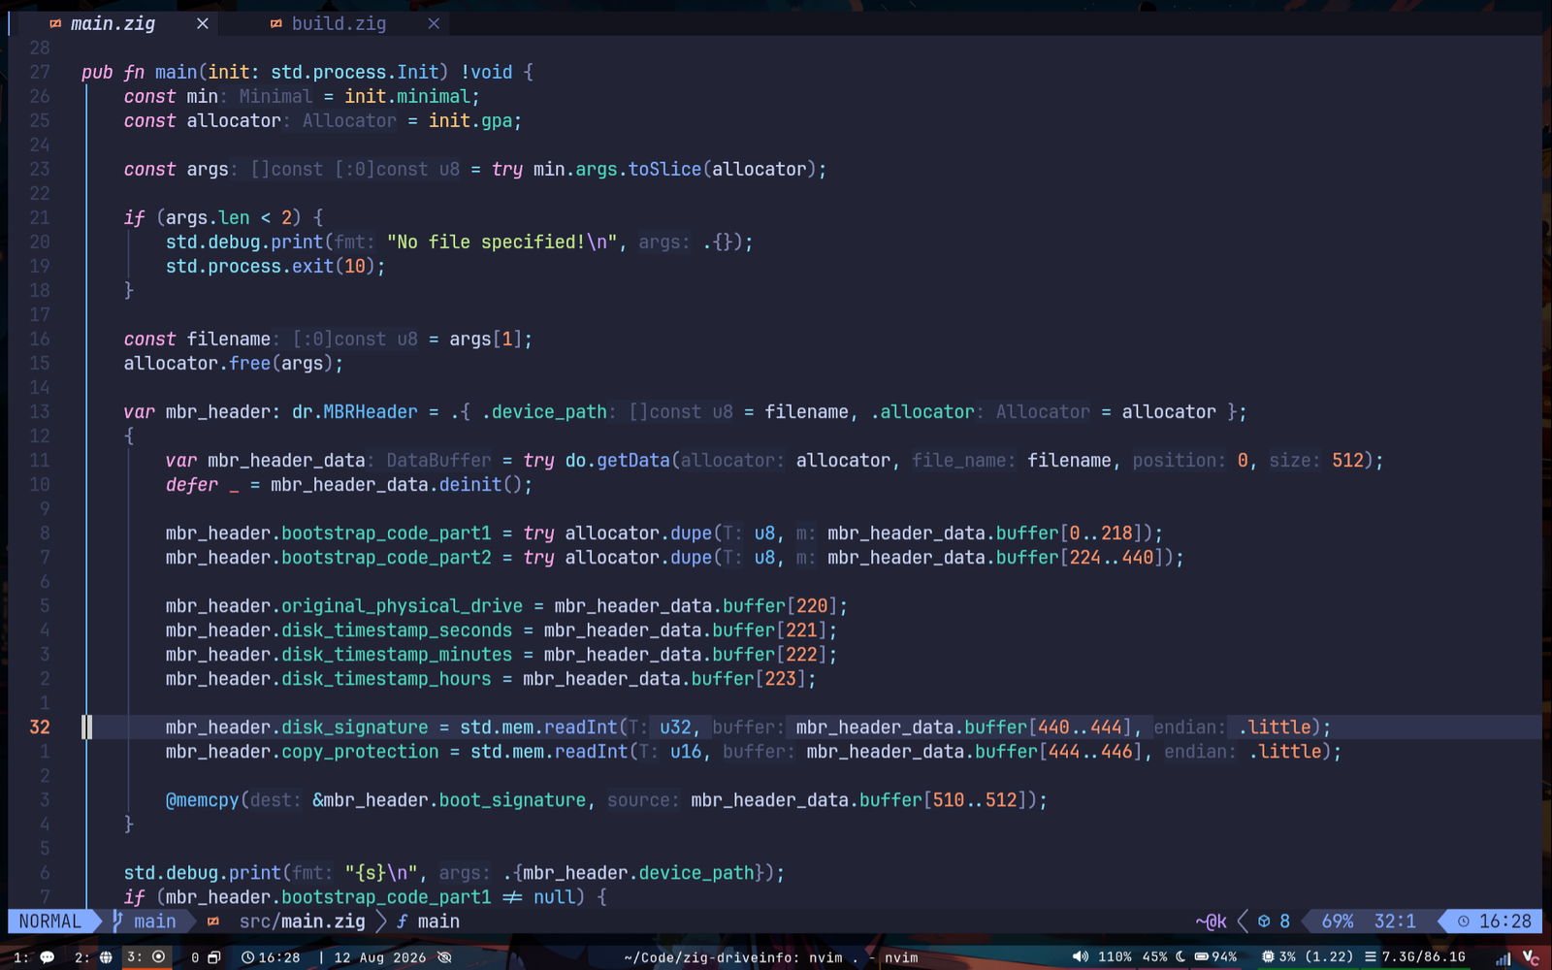Click the git branch name main in statusline
The image size is (1552, 970).
click(x=155, y=921)
